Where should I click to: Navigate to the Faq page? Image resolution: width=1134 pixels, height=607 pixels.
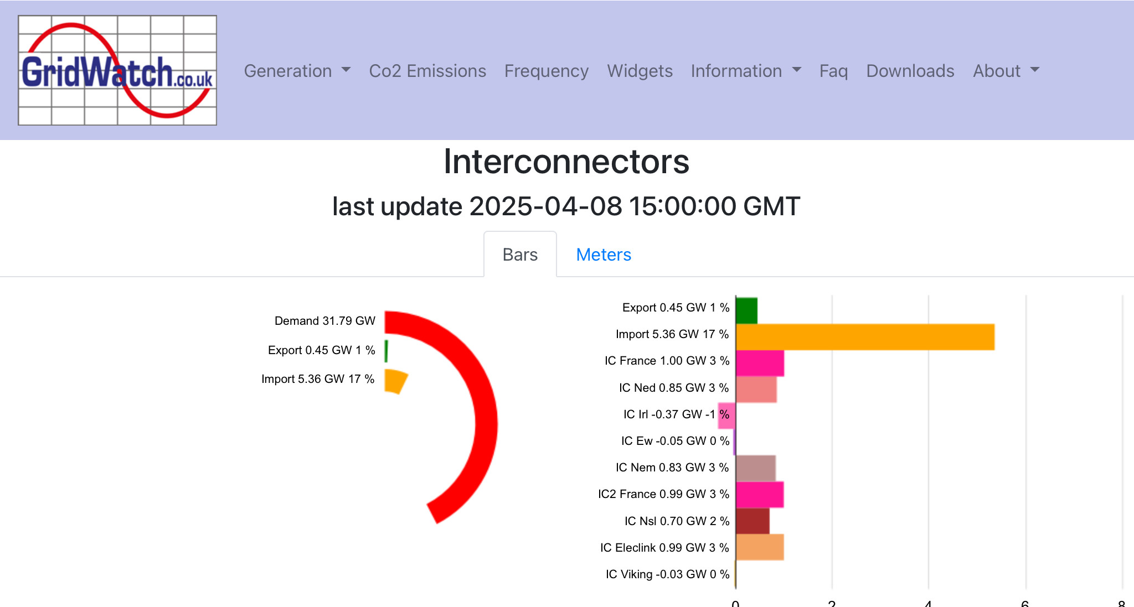[x=833, y=71]
